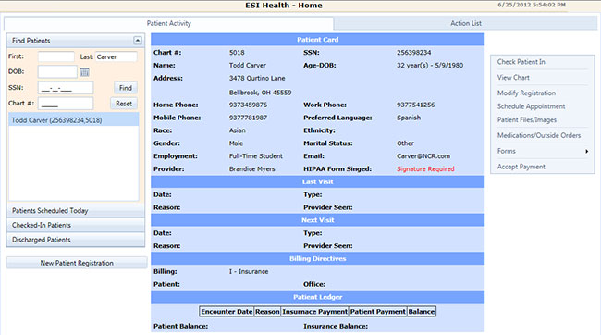Open the Forms menu item
Viewport: 601px width, 335px height.
[x=507, y=151]
